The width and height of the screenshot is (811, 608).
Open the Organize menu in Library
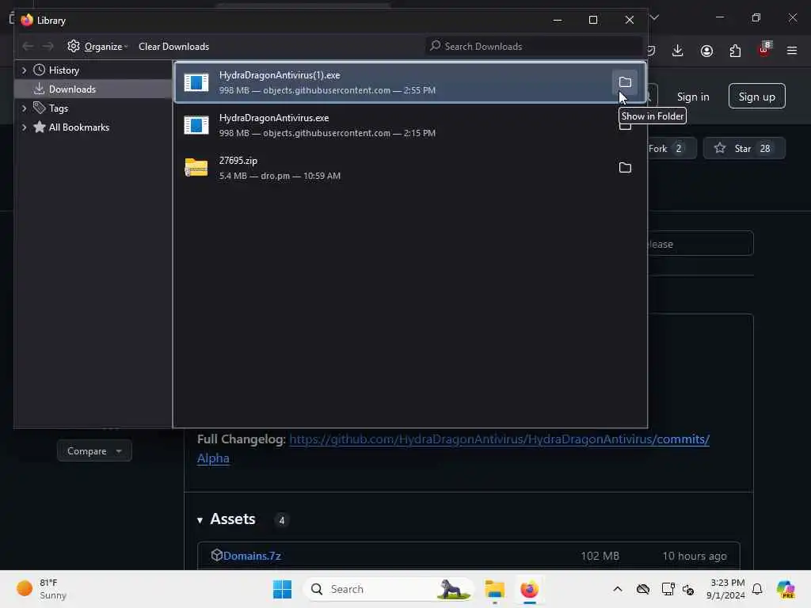pos(97,47)
